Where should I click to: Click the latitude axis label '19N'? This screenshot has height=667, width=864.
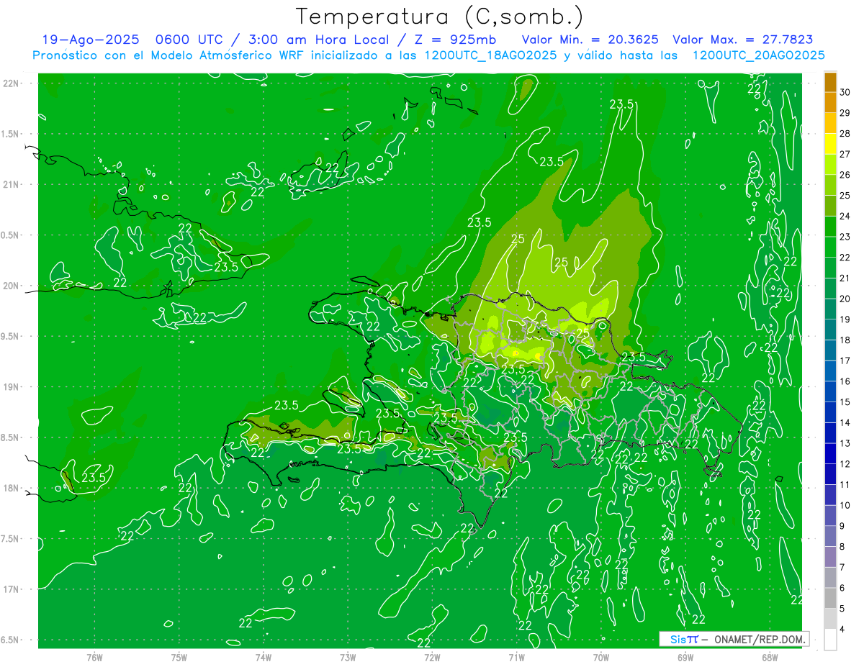12,387
